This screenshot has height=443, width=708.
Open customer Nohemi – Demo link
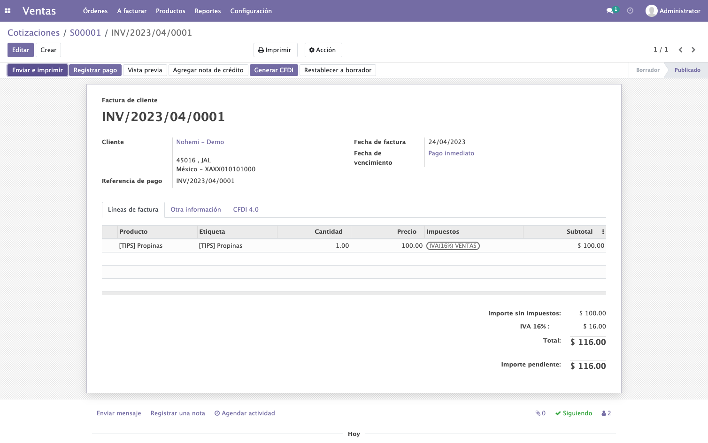tap(200, 142)
